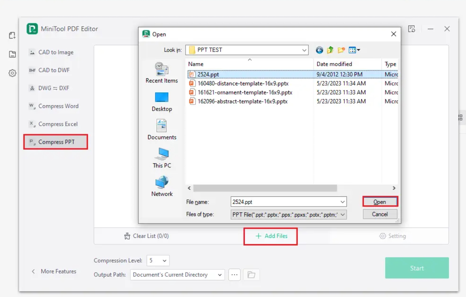Cancel the Open file dialog
This screenshot has width=466, height=297.
(380, 214)
